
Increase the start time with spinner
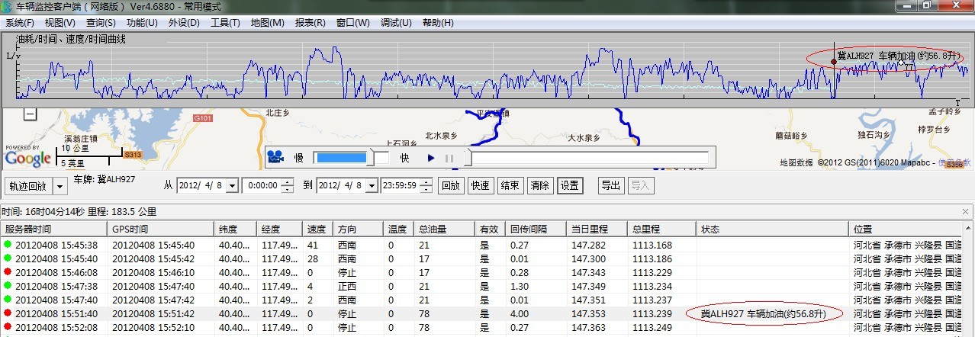point(287,182)
